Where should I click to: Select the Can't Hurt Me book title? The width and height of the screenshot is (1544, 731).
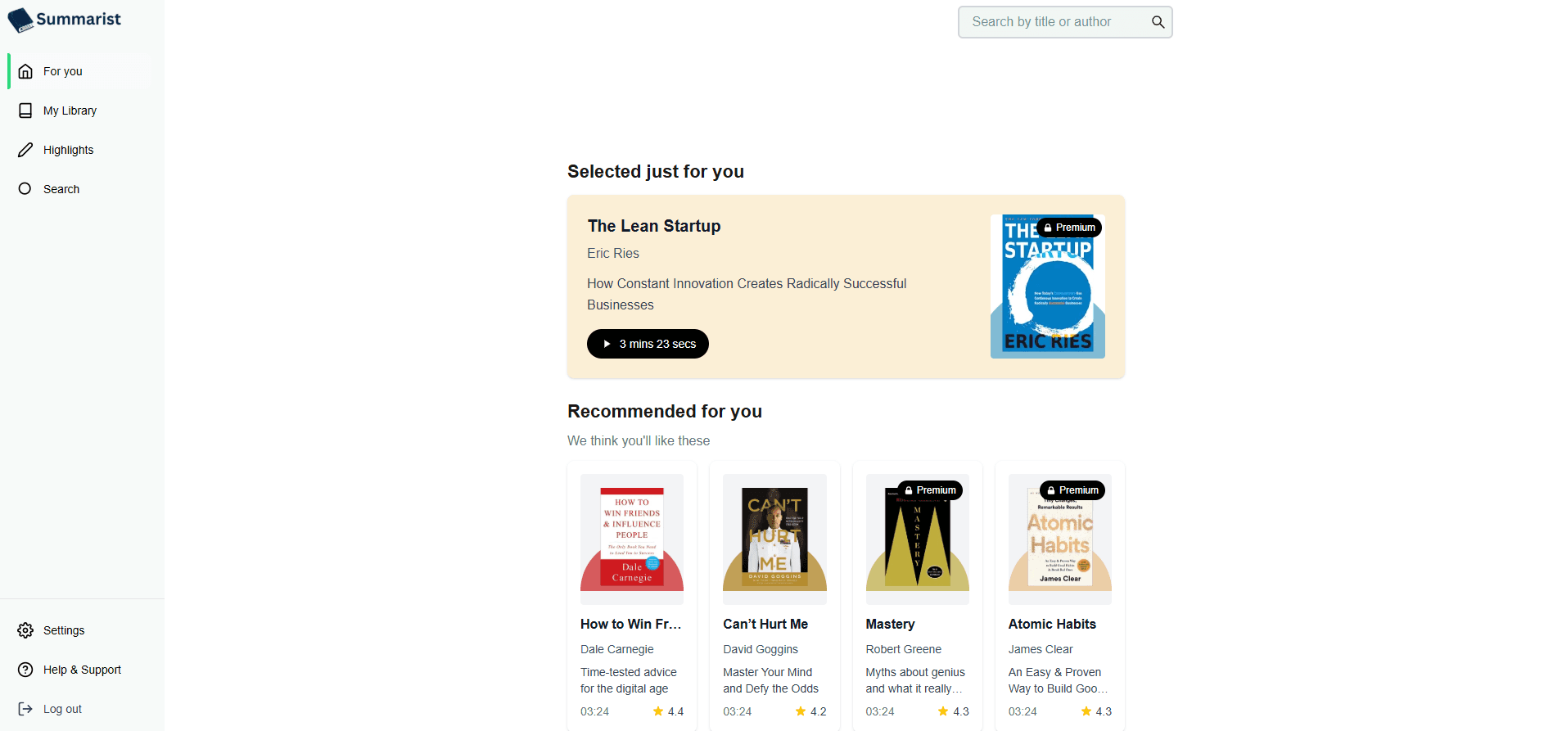[x=765, y=624]
